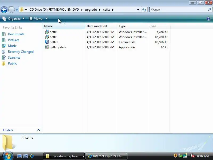This screenshot has width=213, height=160.
Task: Sort by Size column header
Action: point(159,26)
